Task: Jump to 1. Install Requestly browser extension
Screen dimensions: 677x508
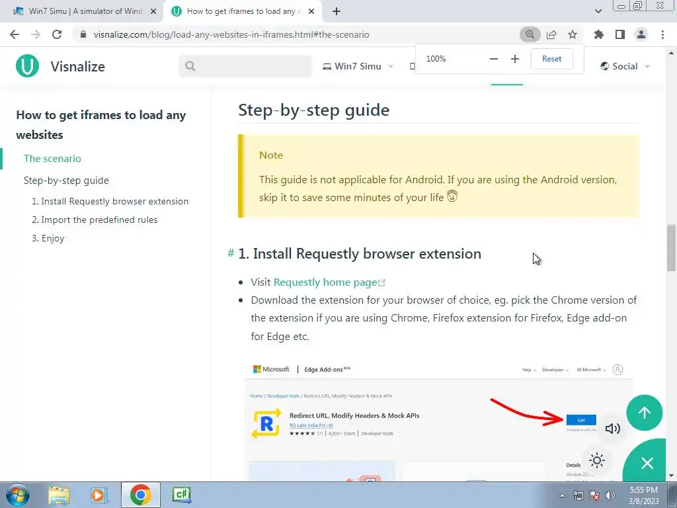Action: point(110,201)
